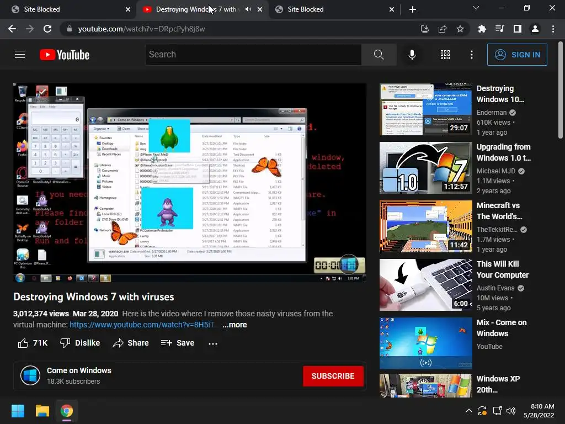Expand the description with ...more
The height and width of the screenshot is (424, 565).
[x=234, y=325]
